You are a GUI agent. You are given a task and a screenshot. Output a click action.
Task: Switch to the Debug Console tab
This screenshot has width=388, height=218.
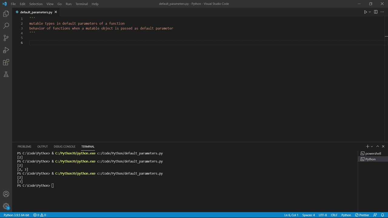[x=65, y=147]
